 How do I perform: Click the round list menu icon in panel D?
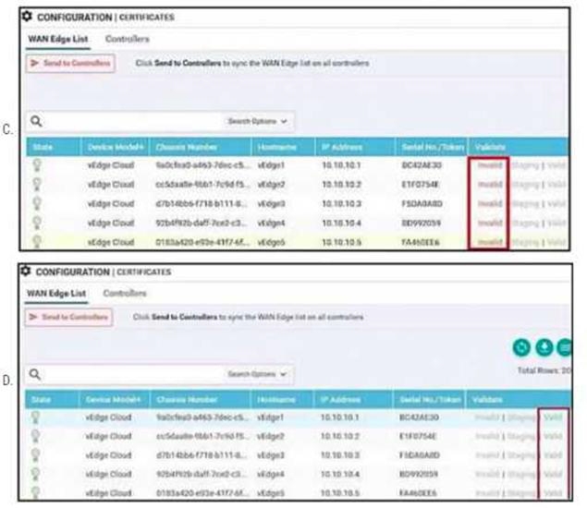[564, 347]
